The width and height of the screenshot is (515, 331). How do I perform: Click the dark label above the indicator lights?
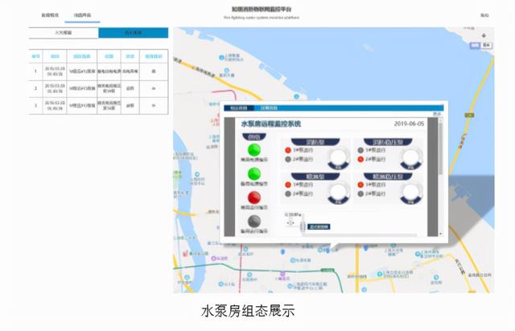pos(254,137)
